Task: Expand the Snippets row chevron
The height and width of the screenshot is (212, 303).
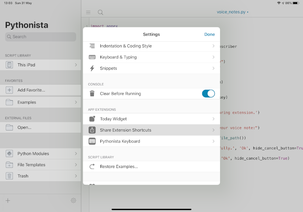Action: [213, 68]
